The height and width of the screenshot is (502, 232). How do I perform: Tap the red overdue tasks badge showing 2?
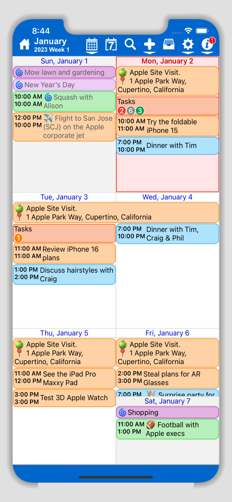[122, 110]
